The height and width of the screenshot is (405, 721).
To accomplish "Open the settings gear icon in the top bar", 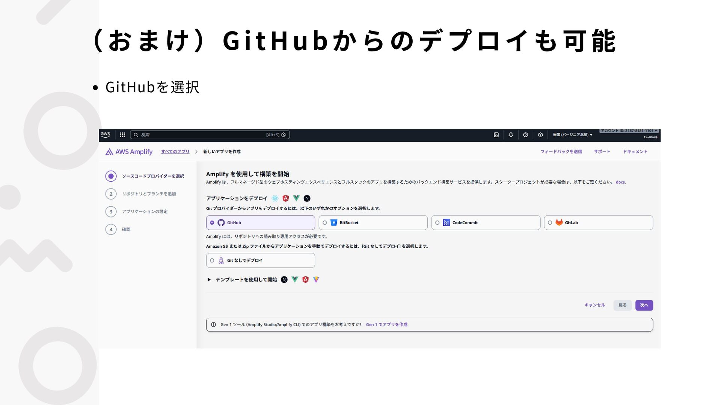I will tap(540, 135).
